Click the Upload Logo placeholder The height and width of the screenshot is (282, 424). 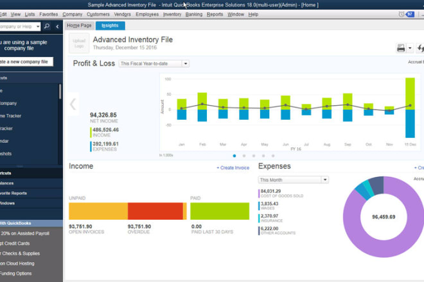79,43
